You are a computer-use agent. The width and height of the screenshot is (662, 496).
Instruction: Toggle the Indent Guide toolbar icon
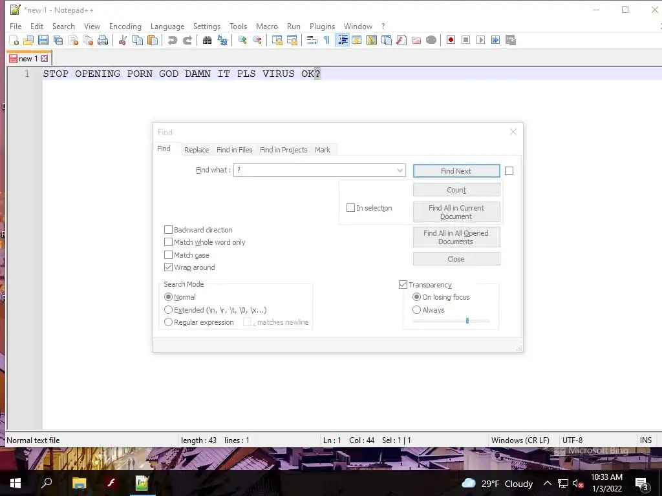[x=342, y=40]
